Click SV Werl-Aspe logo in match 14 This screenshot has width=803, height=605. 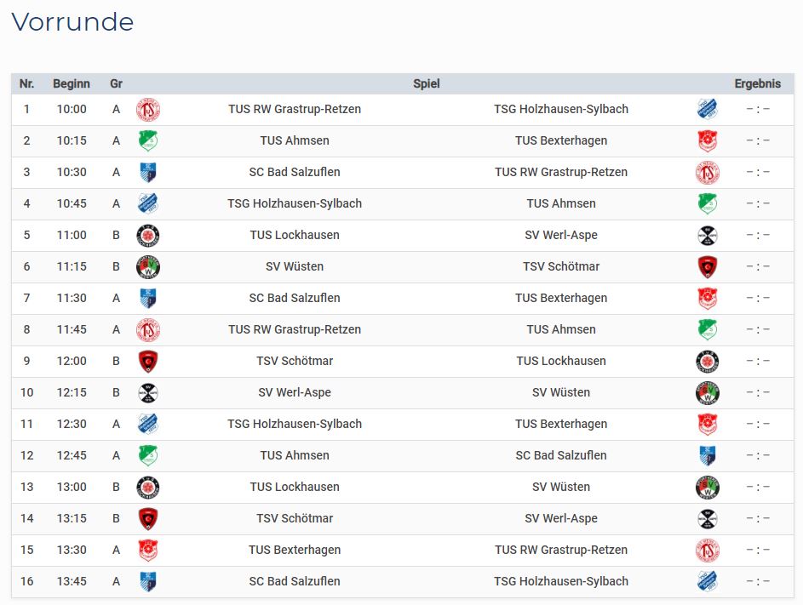[707, 518]
